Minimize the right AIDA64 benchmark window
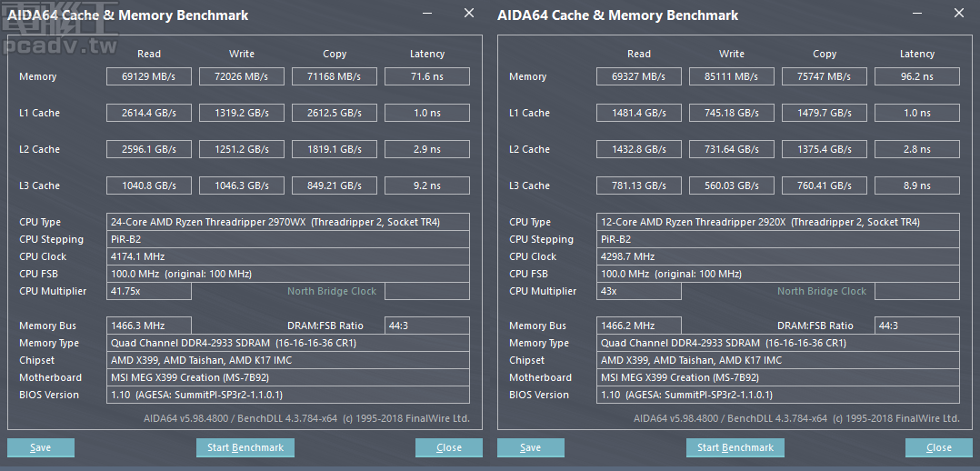The width and height of the screenshot is (980, 471). [917, 13]
